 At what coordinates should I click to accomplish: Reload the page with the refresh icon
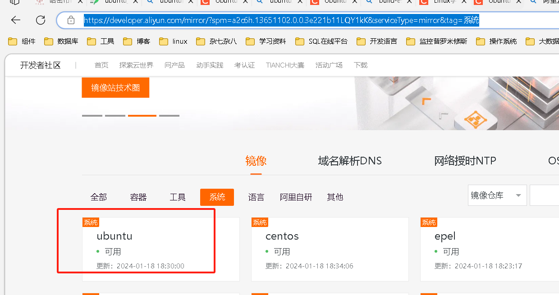tap(41, 20)
